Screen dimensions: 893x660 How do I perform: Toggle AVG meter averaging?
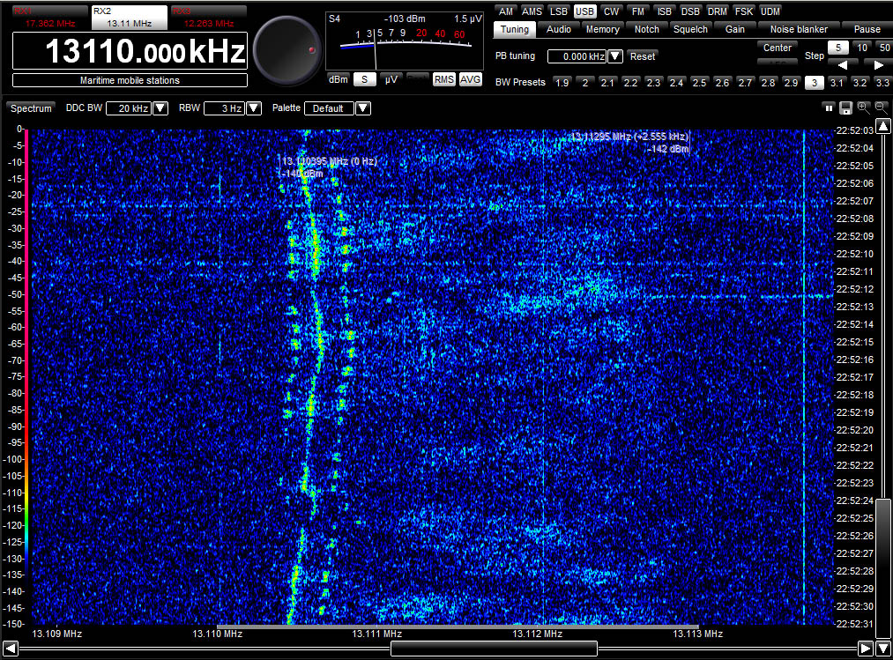click(470, 79)
